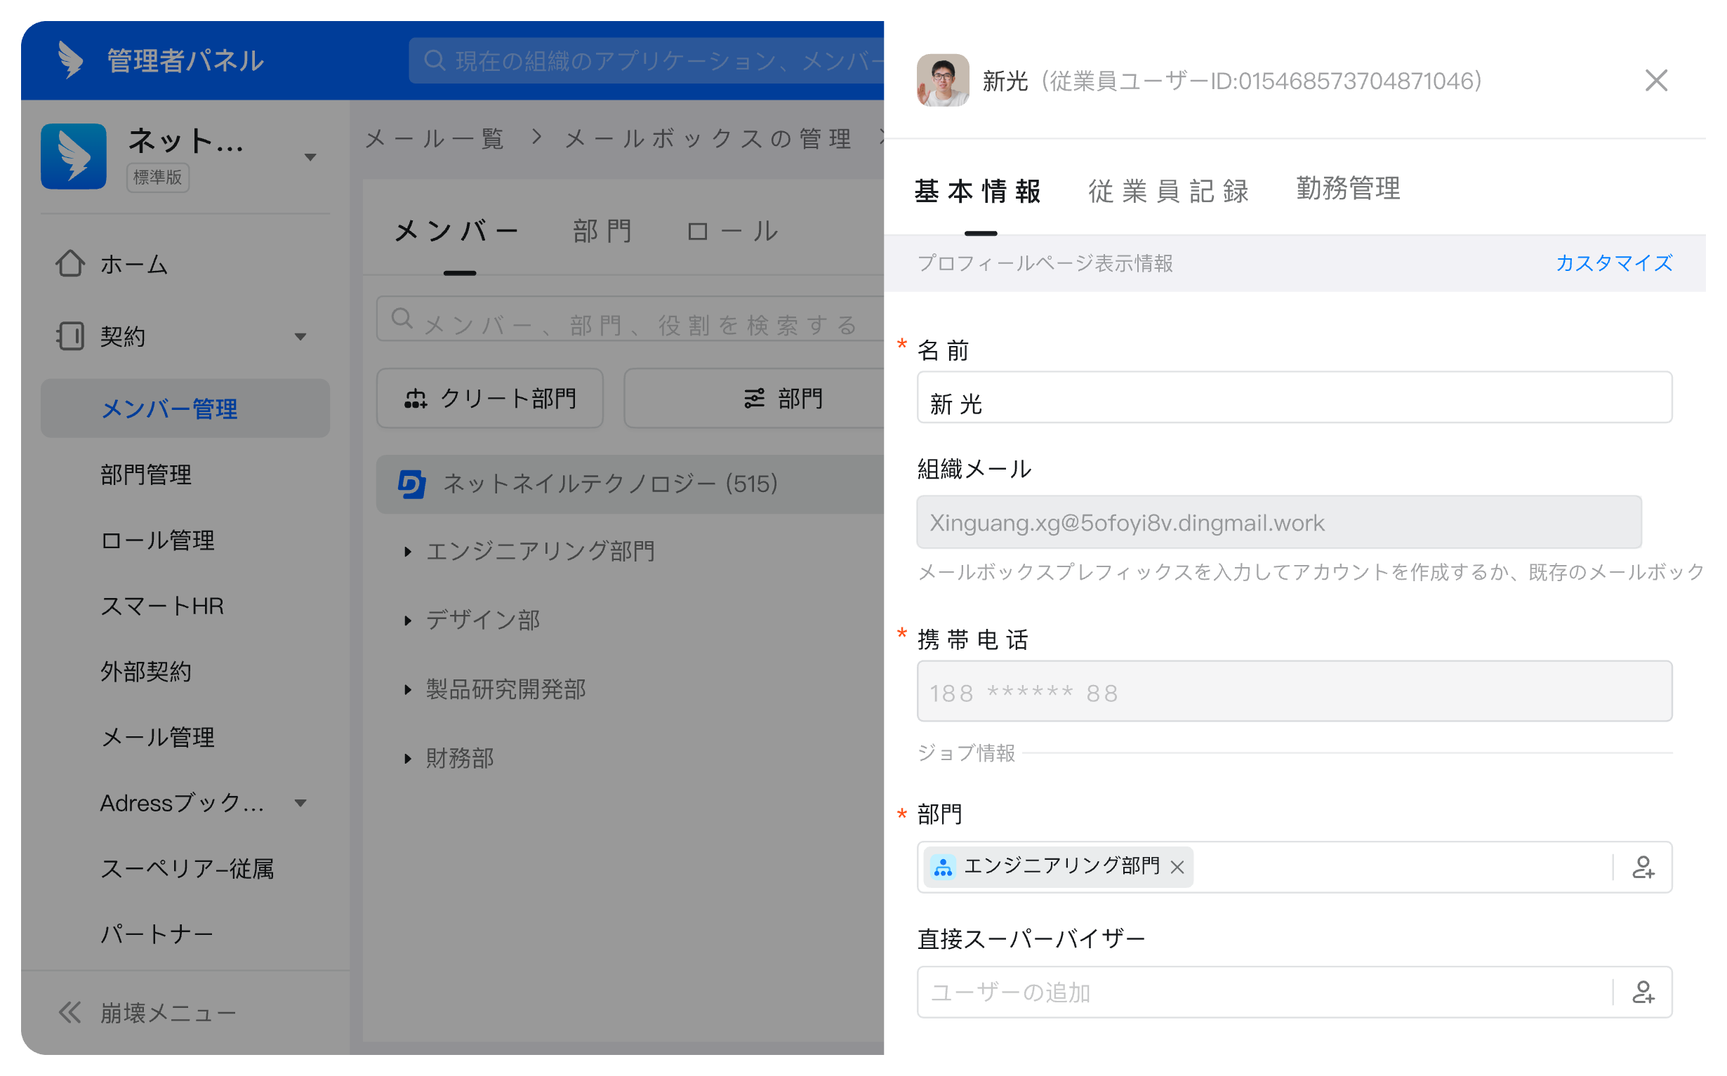Image resolution: width=1727 pixels, height=1076 pixels.
Task: Click the 崩壊メニュー label
Action: (x=168, y=1015)
